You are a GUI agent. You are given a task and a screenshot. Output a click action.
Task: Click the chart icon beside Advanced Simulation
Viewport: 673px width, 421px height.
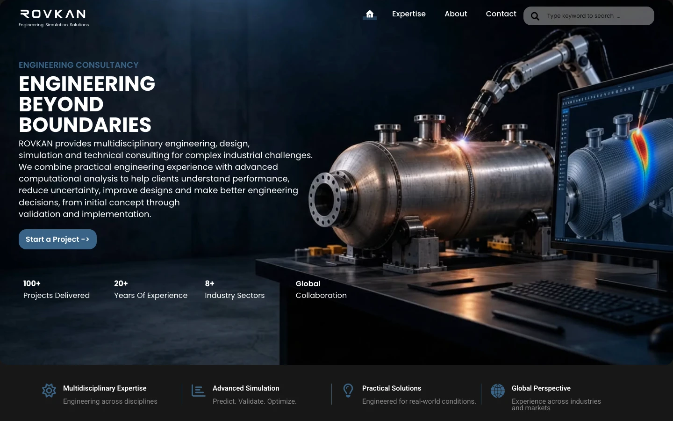(x=199, y=391)
